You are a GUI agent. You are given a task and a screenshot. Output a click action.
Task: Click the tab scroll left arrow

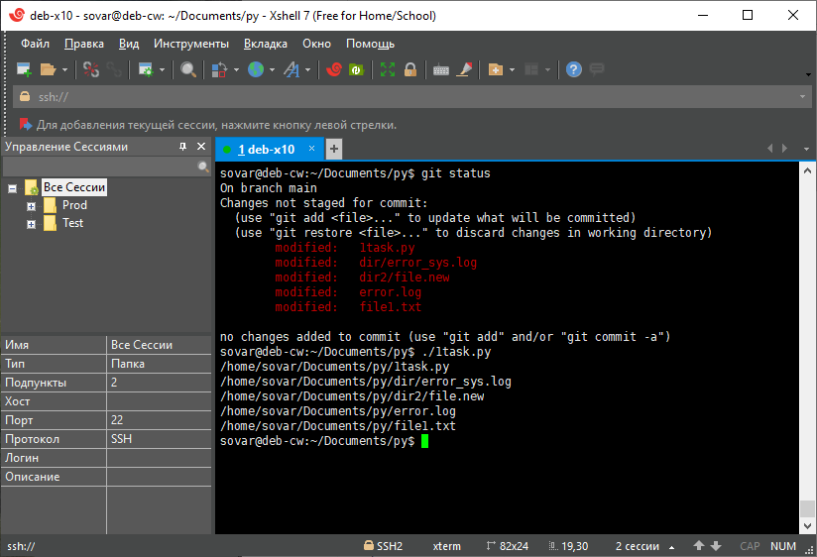pyautogui.click(x=769, y=149)
